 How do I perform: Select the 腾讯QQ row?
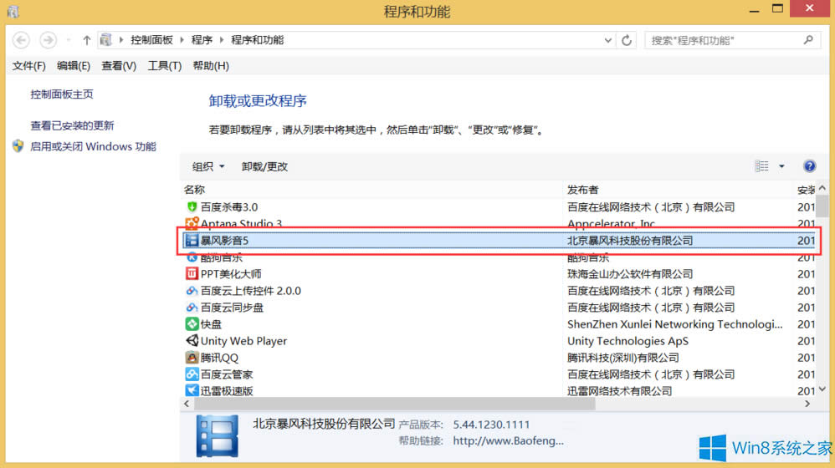(499, 358)
